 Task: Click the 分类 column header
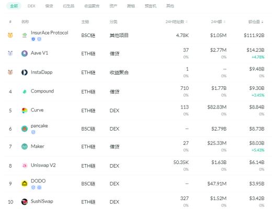(114, 22)
